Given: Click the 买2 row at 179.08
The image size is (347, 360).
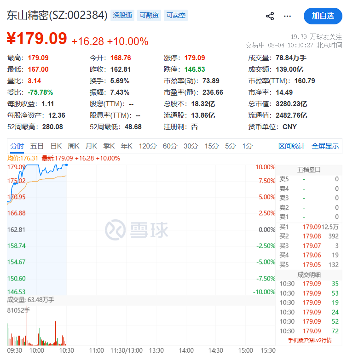Looking at the screenshot, I should [309, 236].
